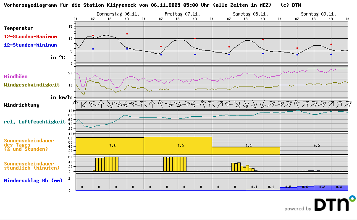Click the 'Windgeschwindigkeit' legend label
Image resolution: width=357 pixels, height=220 pixels.
tap(31, 85)
